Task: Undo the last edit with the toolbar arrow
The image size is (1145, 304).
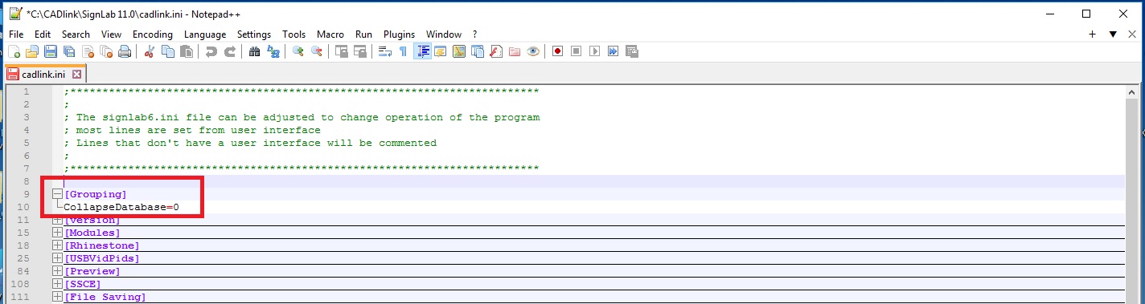Action: 211,51
